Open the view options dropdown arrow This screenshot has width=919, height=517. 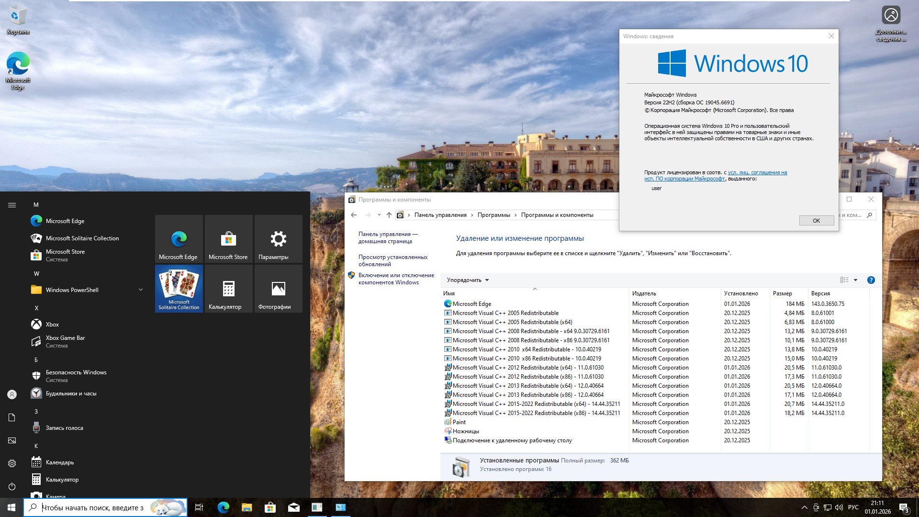[x=855, y=280]
